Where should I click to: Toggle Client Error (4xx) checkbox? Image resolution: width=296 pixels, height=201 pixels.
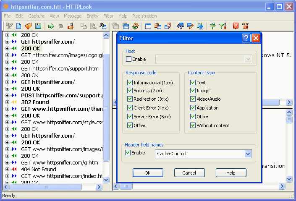[x=130, y=108]
